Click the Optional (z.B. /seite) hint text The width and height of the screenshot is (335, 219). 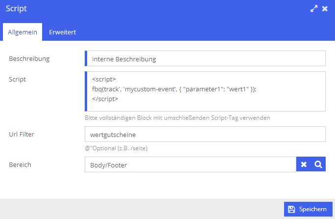(116, 148)
